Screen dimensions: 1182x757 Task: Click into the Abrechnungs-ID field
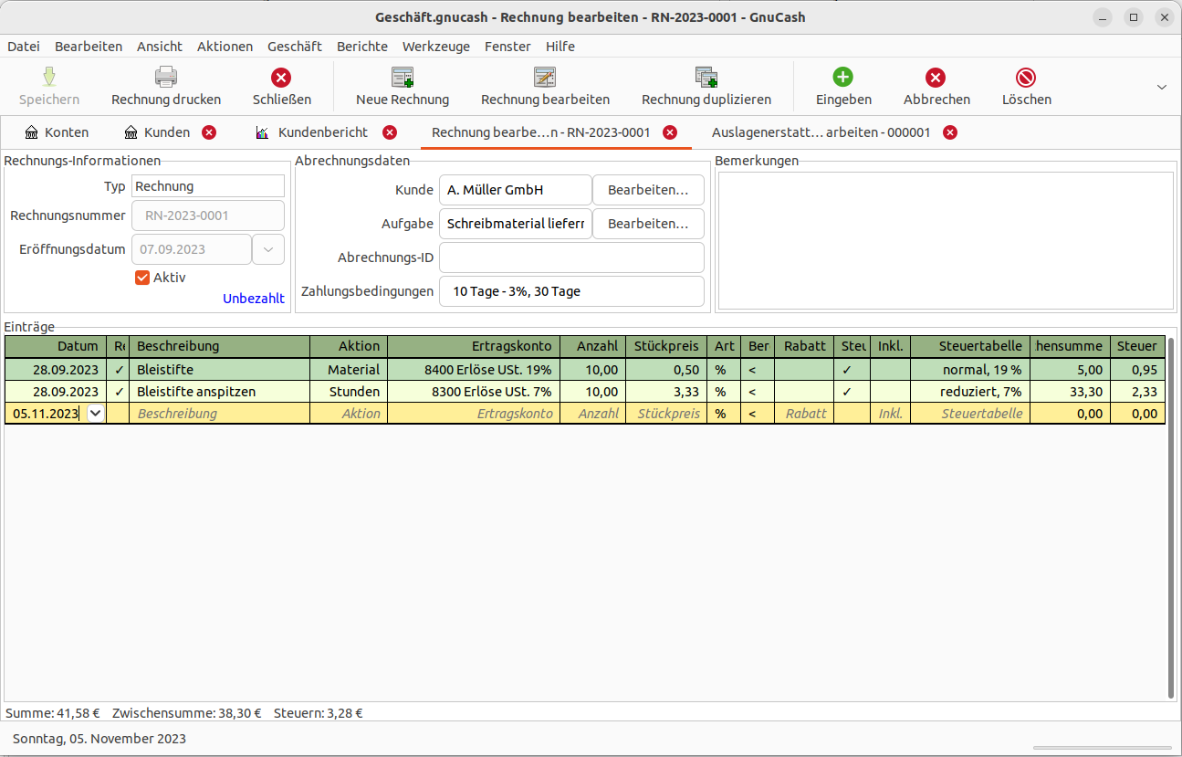point(571,258)
